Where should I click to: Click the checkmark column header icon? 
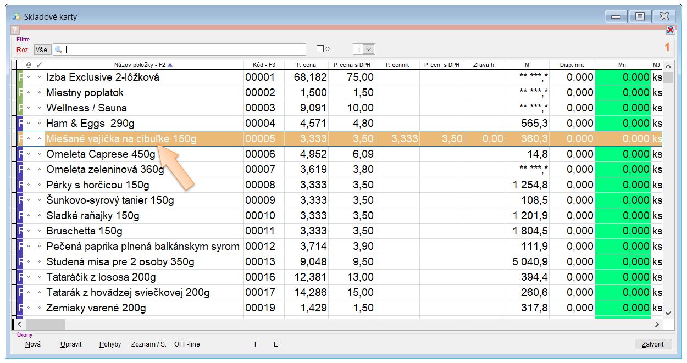pyautogui.click(x=38, y=65)
